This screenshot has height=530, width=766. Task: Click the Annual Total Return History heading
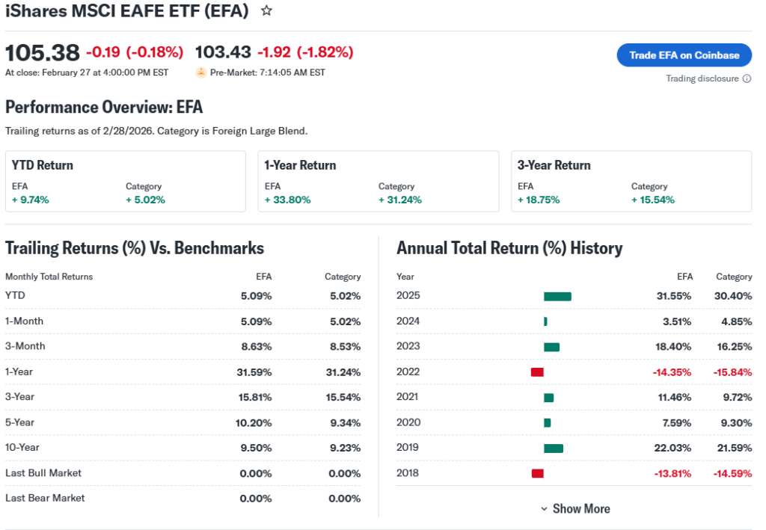509,248
